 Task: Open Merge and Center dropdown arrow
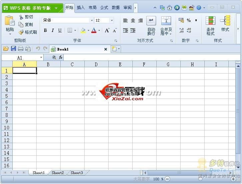[x=171, y=34]
